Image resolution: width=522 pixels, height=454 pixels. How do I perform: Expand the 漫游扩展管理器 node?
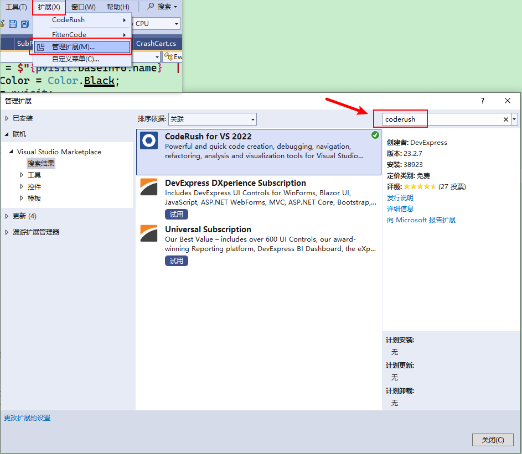pyautogui.click(x=7, y=232)
